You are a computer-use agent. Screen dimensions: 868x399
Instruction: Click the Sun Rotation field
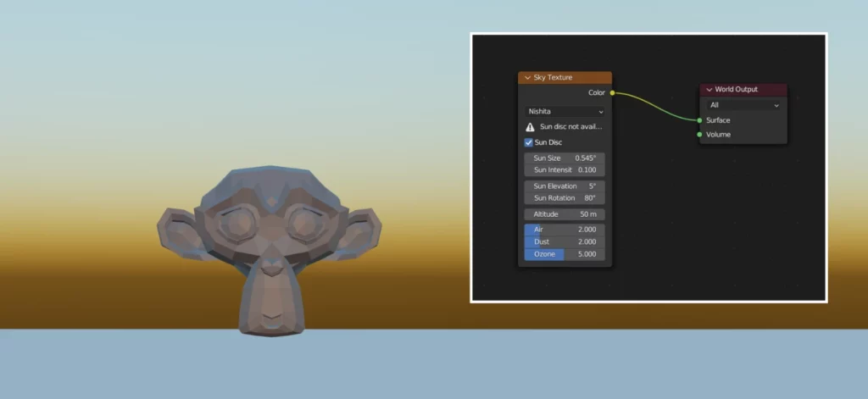click(565, 198)
